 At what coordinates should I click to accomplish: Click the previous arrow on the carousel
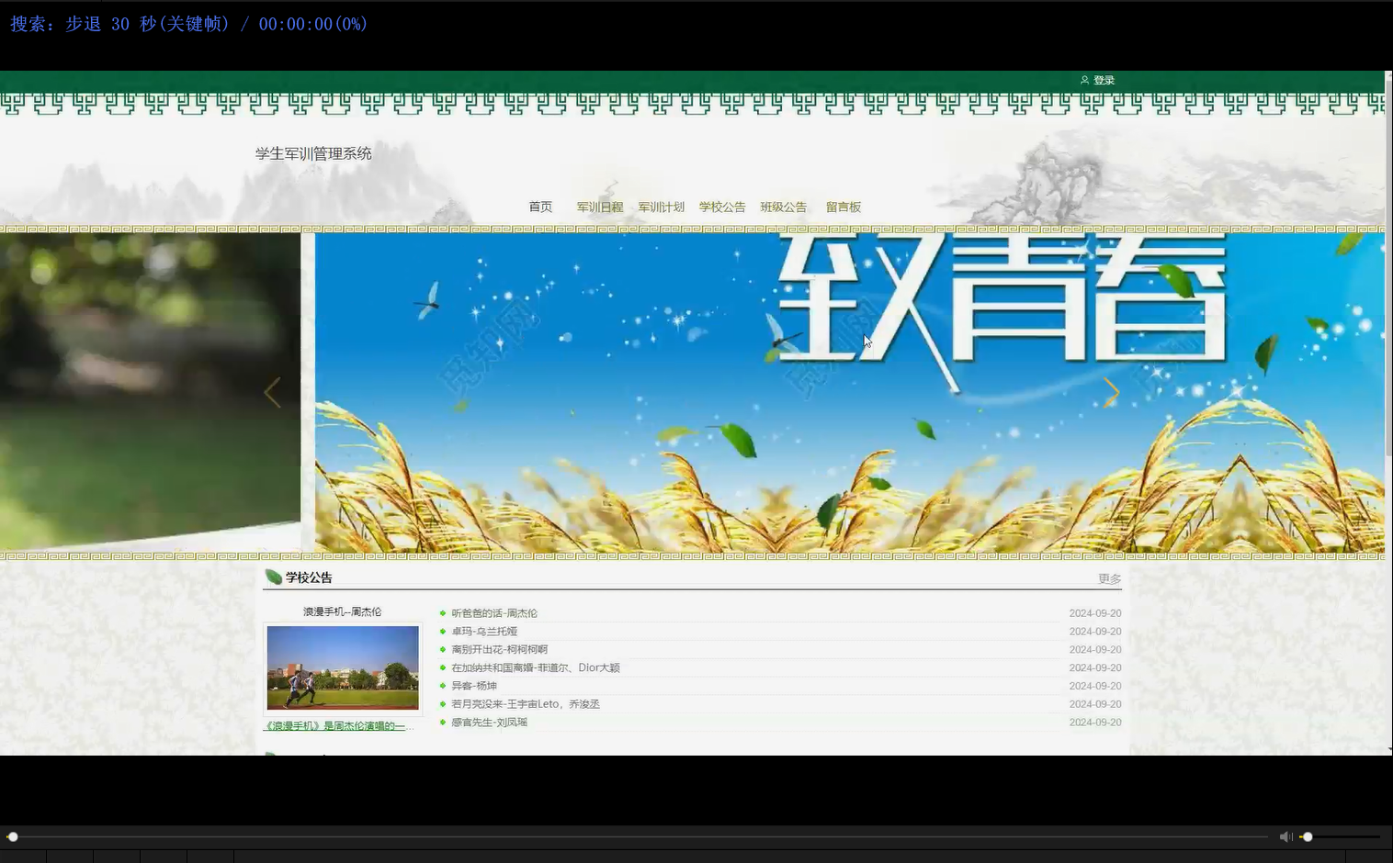point(273,392)
